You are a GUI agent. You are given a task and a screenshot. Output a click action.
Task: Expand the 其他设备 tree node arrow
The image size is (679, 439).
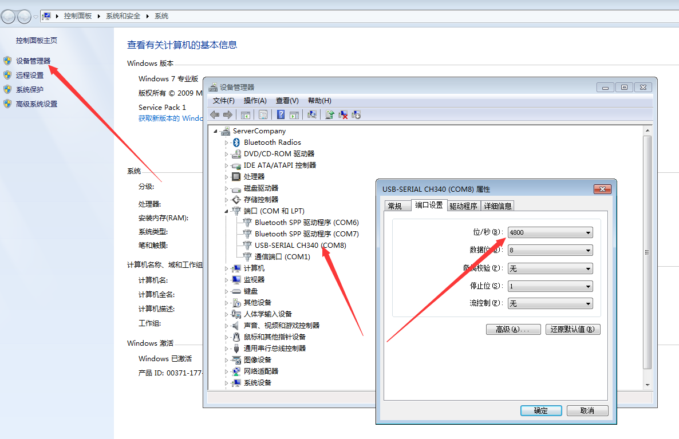(x=226, y=303)
